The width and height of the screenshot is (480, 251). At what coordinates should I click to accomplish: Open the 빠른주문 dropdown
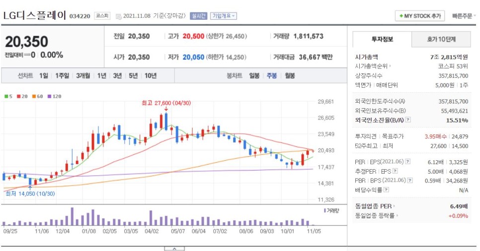coord(464,16)
